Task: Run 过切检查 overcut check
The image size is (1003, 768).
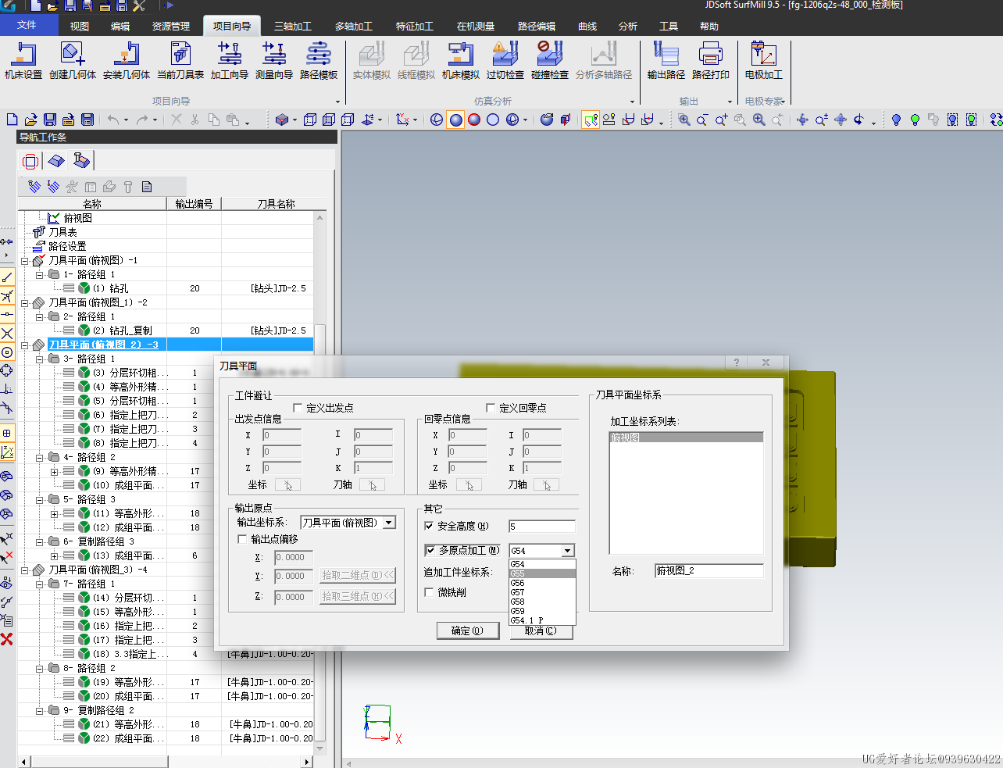Action: [x=505, y=61]
